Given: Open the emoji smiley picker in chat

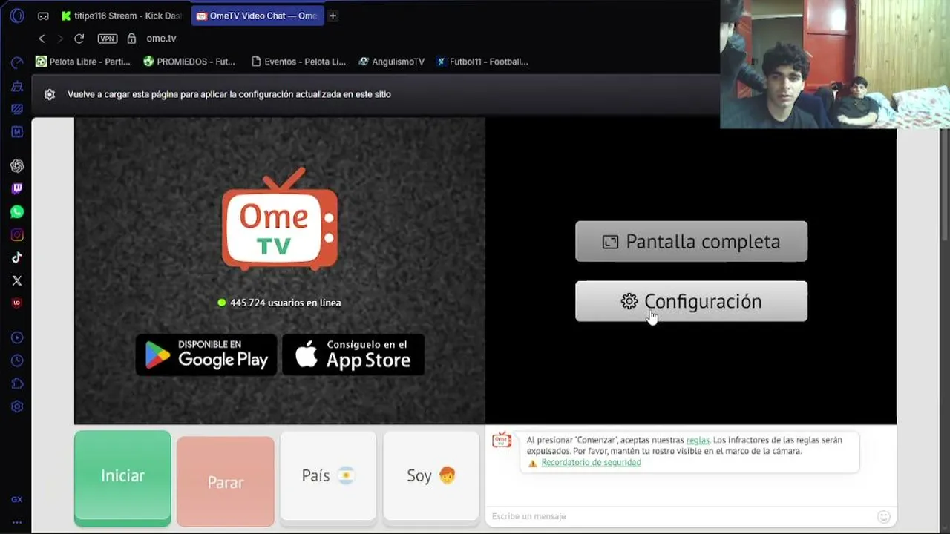Looking at the screenshot, I should point(884,517).
